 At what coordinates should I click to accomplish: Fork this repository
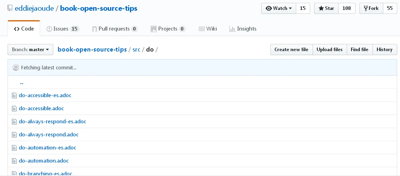coord(371,8)
